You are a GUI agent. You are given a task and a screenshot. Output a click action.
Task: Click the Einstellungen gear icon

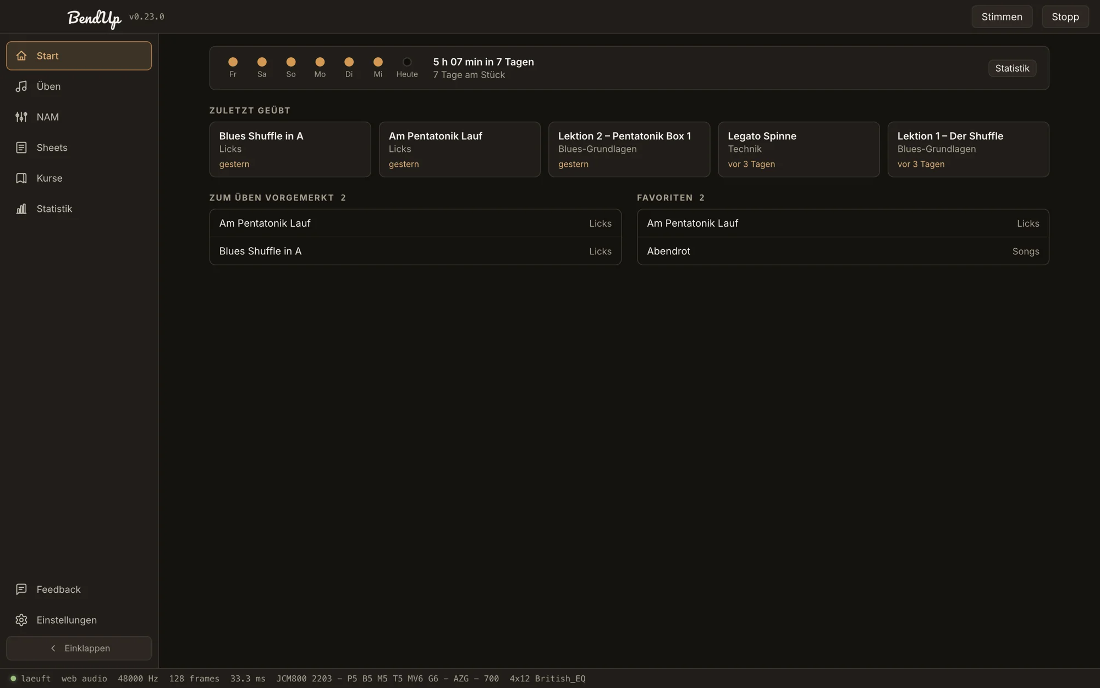click(21, 620)
